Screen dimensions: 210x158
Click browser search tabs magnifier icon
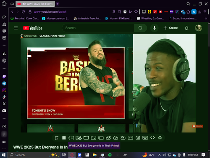point(188,4)
